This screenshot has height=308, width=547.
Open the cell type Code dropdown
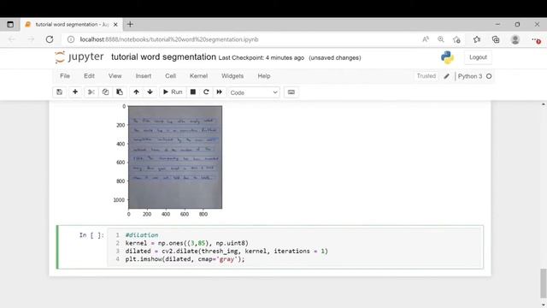[254, 92]
